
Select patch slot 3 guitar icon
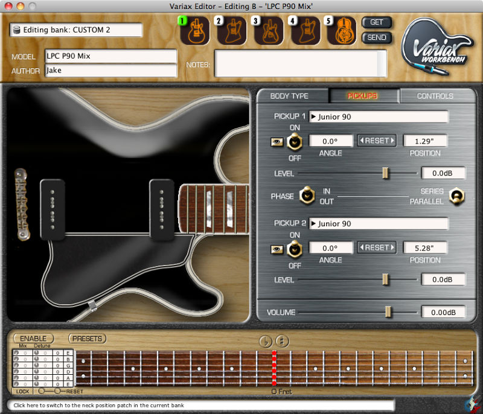coord(269,30)
